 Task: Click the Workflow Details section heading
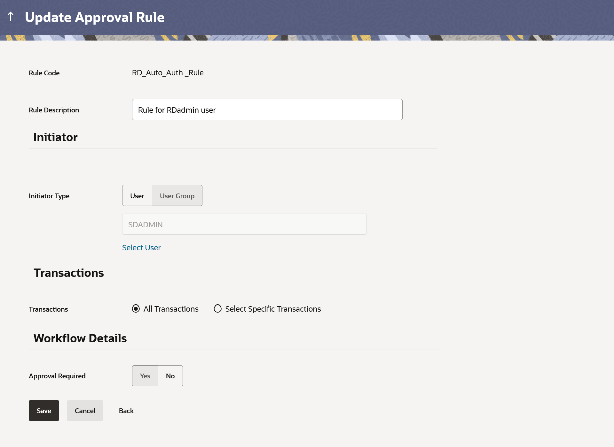click(80, 338)
